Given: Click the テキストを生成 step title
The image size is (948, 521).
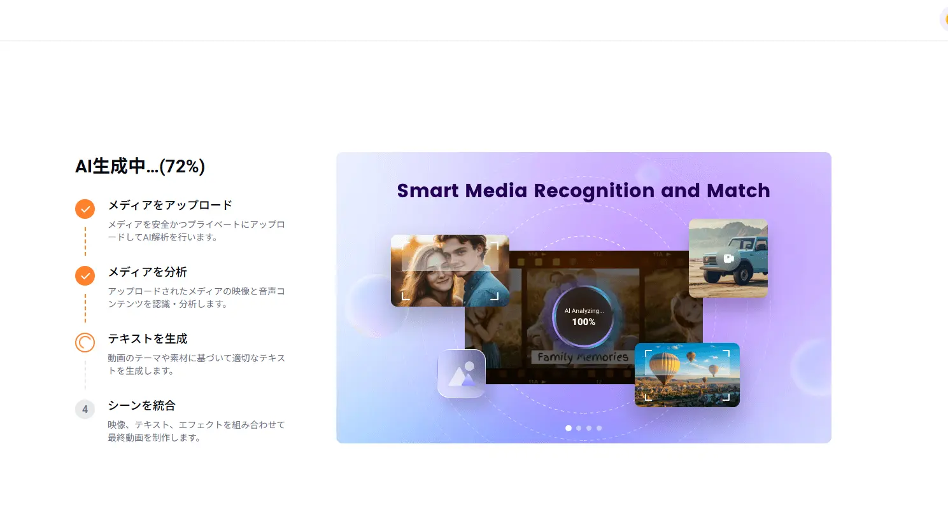Looking at the screenshot, I should point(147,339).
